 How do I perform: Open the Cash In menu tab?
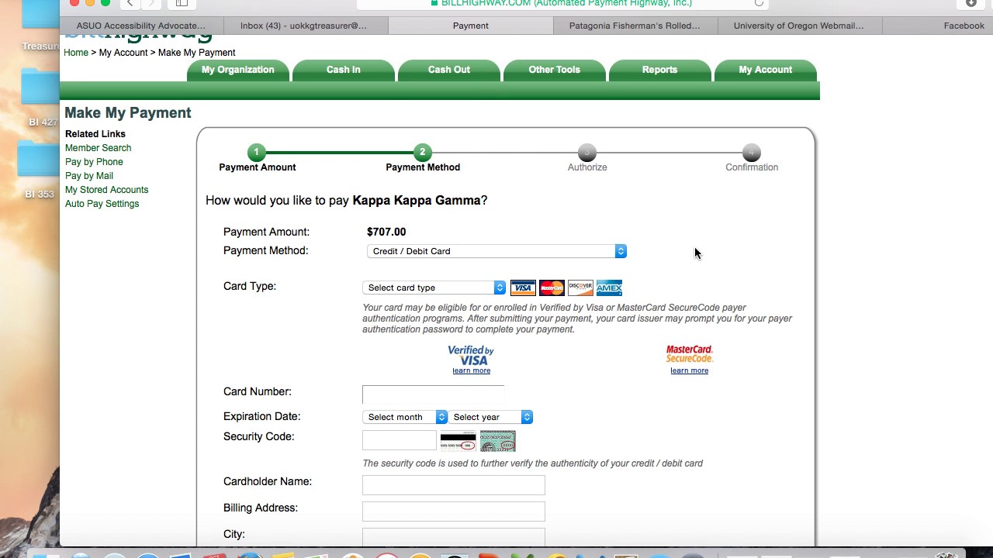[343, 70]
